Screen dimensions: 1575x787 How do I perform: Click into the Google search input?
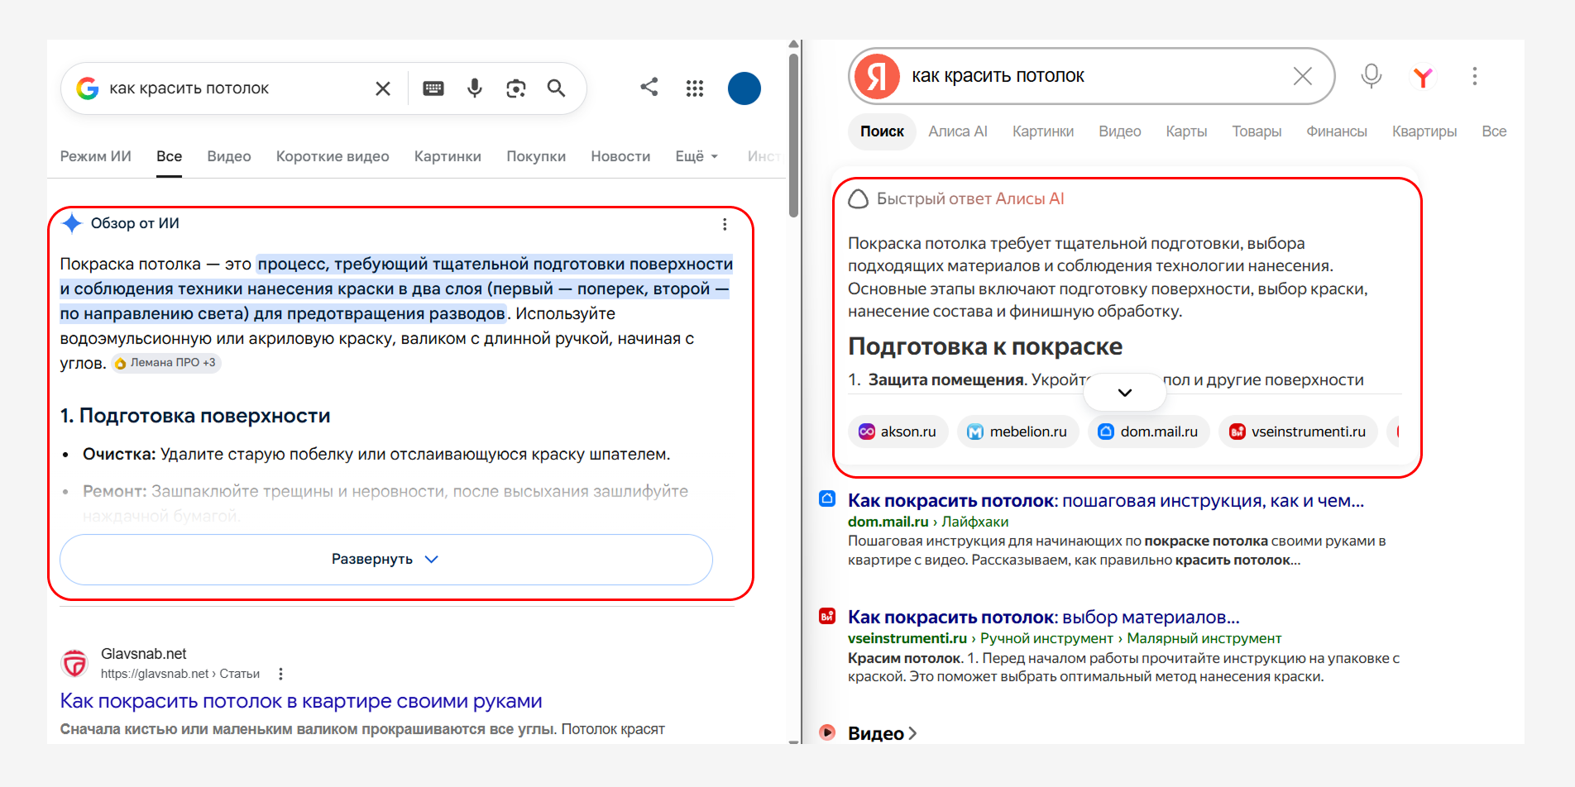click(x=236, y=88)
